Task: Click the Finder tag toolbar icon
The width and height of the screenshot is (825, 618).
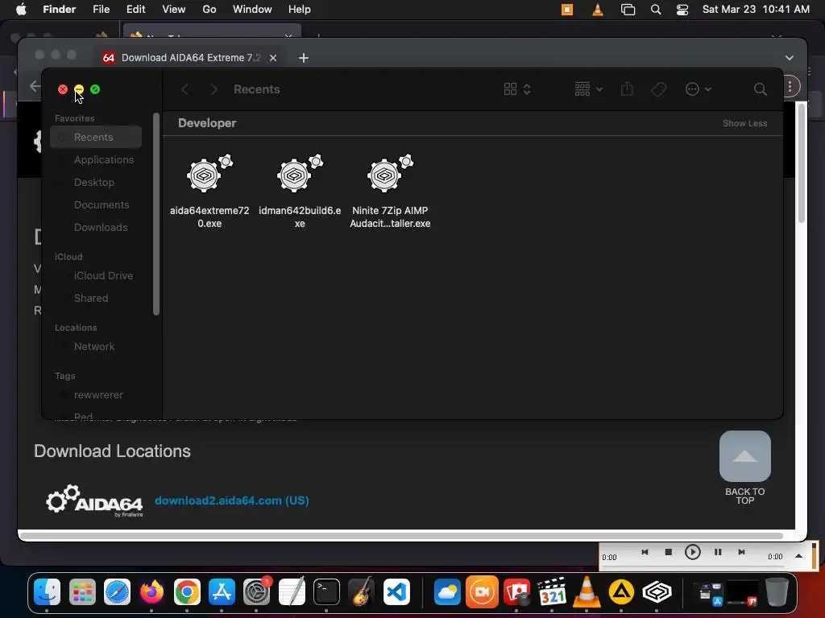Action: 659,89
